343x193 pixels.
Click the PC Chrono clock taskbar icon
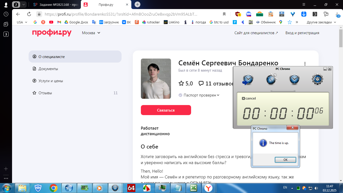[x=116, y=188]
